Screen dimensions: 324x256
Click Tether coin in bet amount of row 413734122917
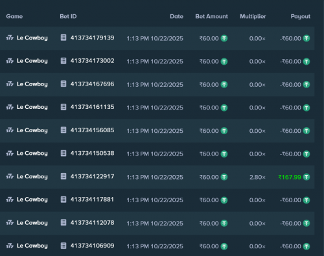[x=224, y=177]
